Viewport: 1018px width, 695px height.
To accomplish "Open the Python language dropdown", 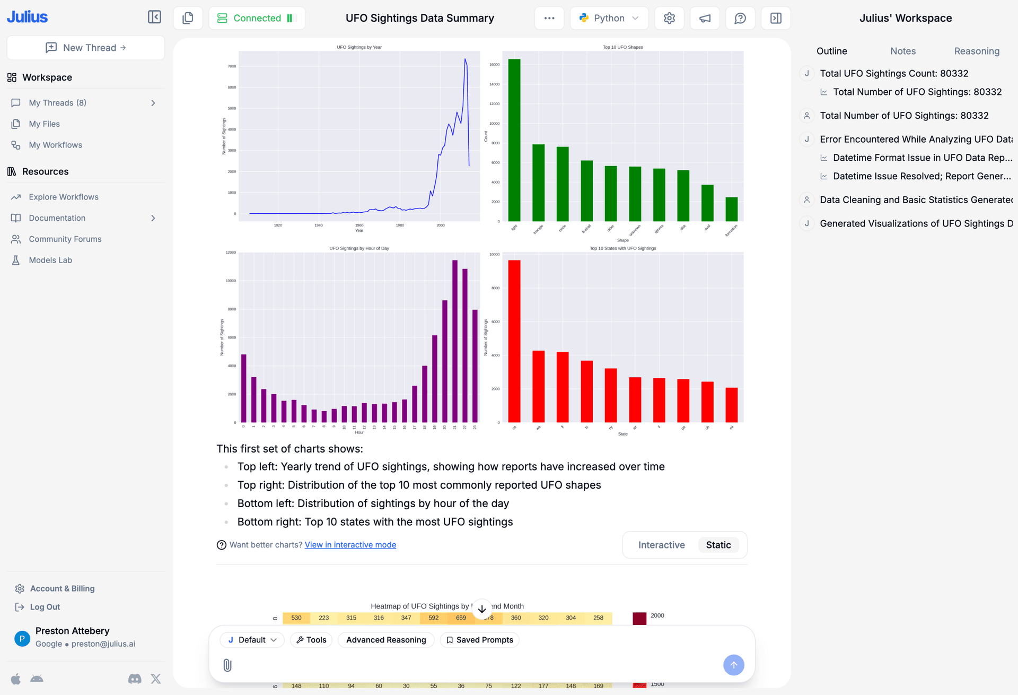I will (609, 18).
